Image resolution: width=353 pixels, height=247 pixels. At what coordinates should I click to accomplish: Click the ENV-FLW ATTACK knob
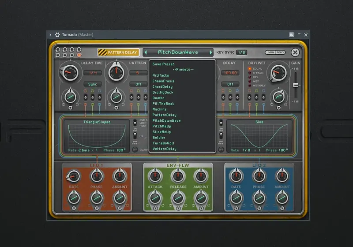pyautogui.click(x=155, y=176)
